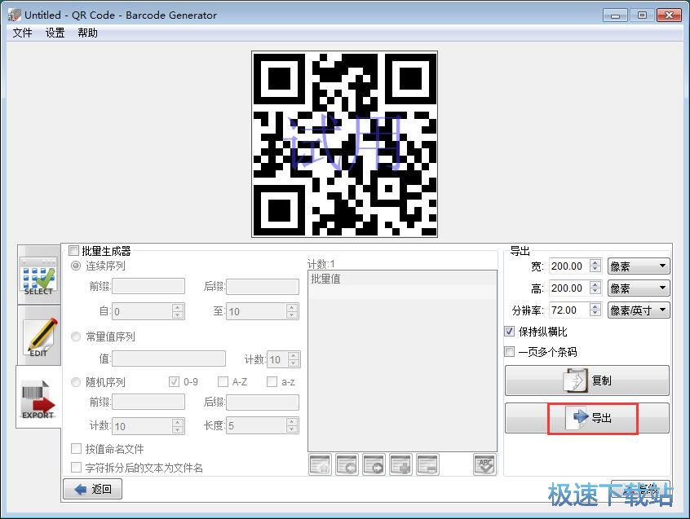Click the 连续序列 后缀 input field

263,286
